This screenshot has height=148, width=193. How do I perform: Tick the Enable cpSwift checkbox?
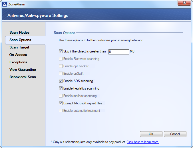(61, 73)
